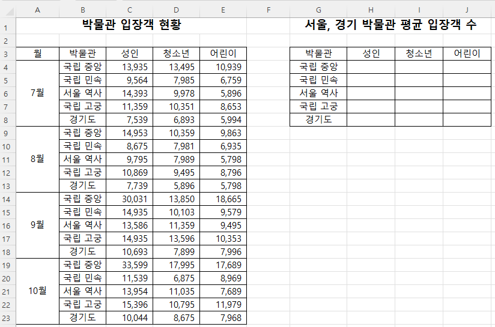Click the 어린이 header in column J
Image resolution: width=495 pixels, height=327 pixels.
pos(467,53)
